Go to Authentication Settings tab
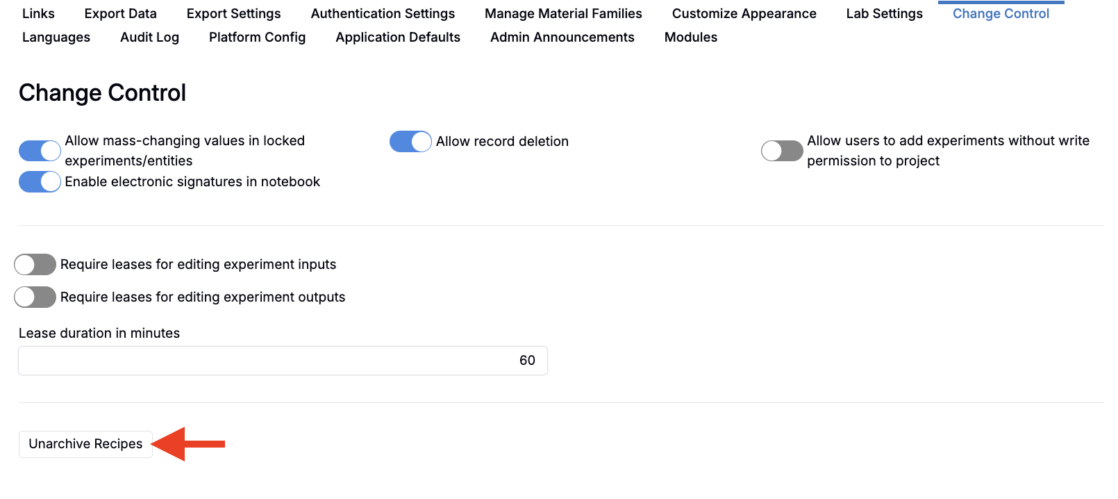This screenshot has width=1118, height=499. click(383, 14)
